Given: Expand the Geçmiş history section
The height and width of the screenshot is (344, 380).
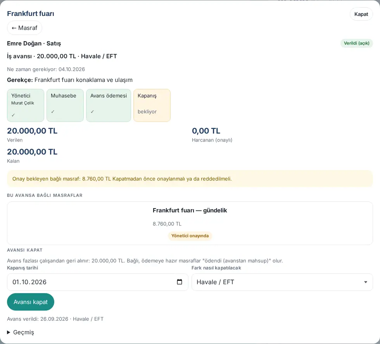Looking at the screenshot, I should (21, 332).
